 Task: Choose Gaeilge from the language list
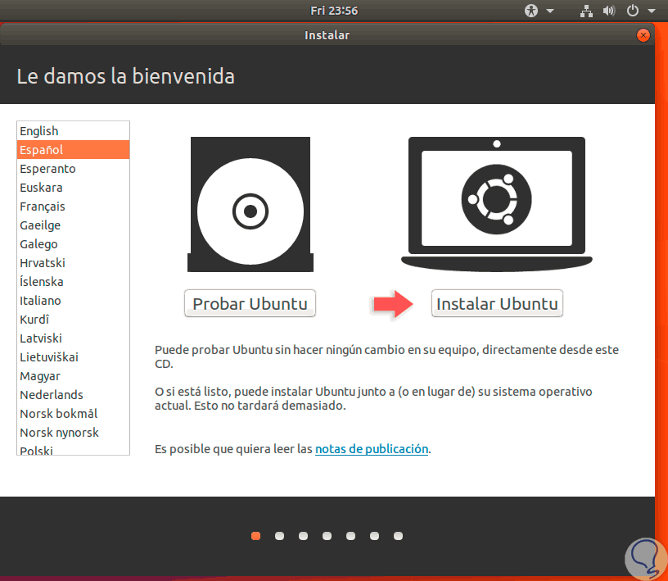pyautogui.click(x=74, y=225)
